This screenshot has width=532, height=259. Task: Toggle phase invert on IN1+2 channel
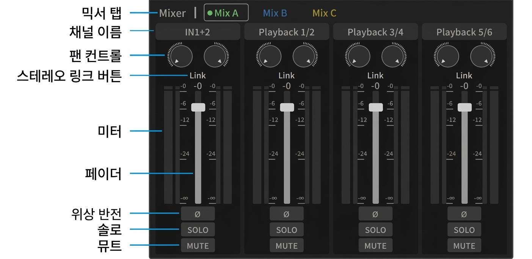click(198, 214)
